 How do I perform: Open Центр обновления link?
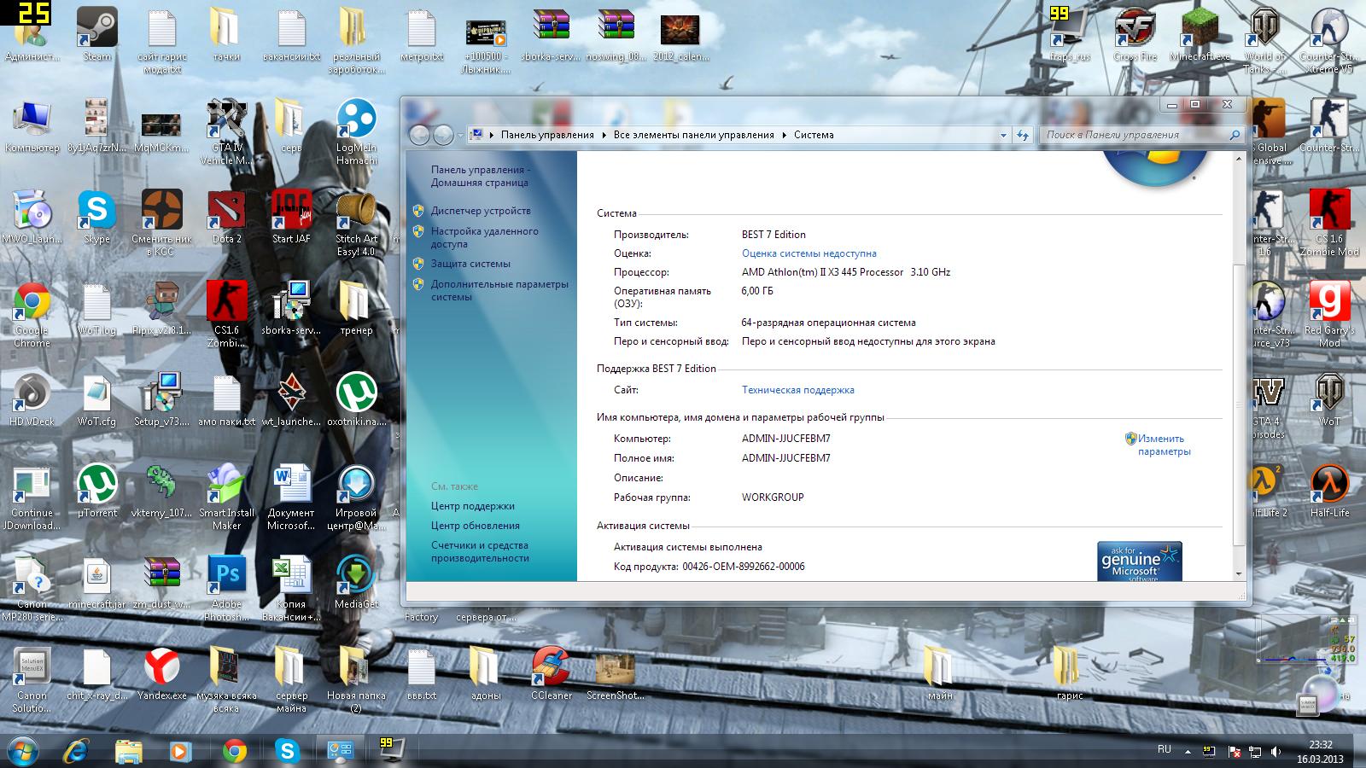coord(476,526)
